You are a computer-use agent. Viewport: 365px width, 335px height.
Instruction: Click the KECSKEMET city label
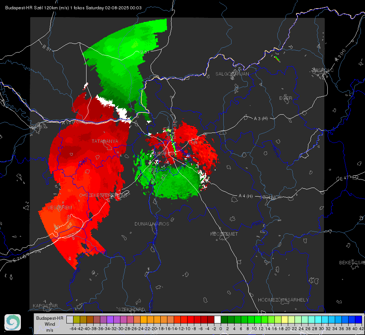coord(224,234)
